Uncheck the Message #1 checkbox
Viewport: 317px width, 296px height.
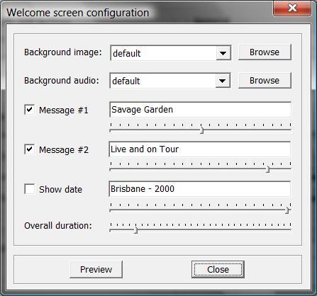30,110
